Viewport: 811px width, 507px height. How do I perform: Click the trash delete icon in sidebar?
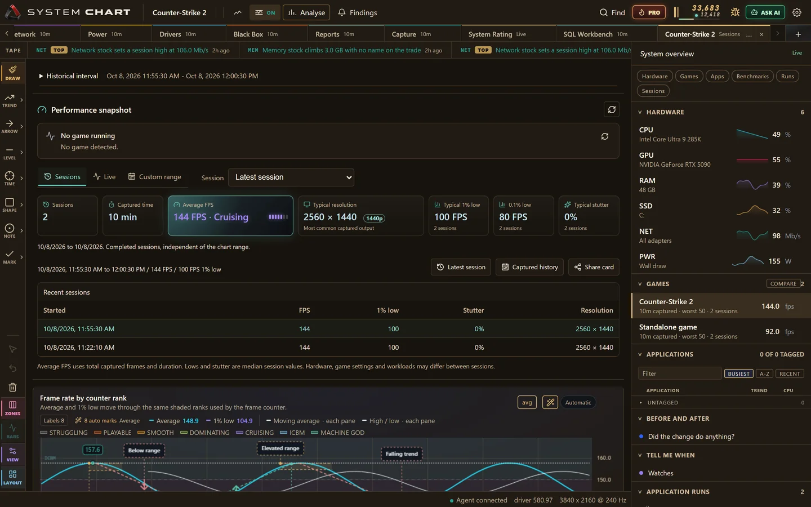point(12,387)
